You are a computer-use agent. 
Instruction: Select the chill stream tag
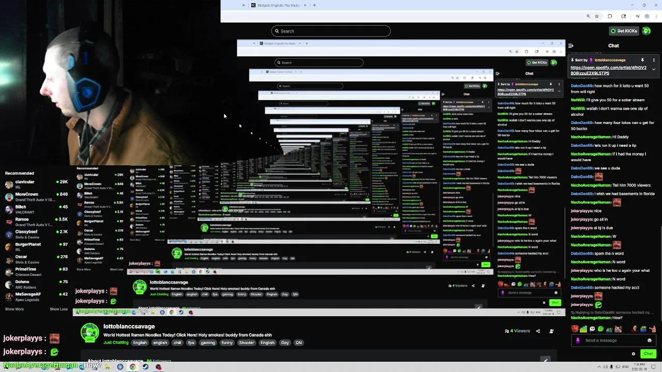pos(177,343)
